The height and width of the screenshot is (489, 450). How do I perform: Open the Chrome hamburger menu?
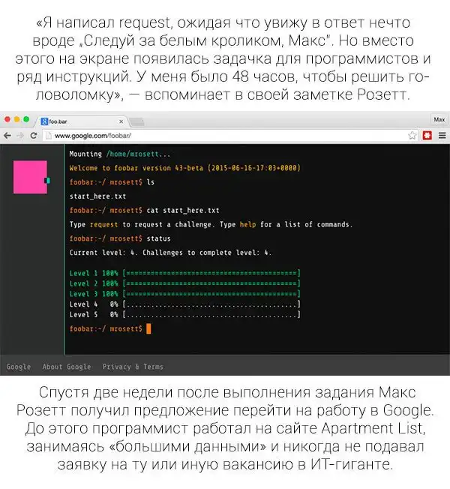(x=442, y=135)
